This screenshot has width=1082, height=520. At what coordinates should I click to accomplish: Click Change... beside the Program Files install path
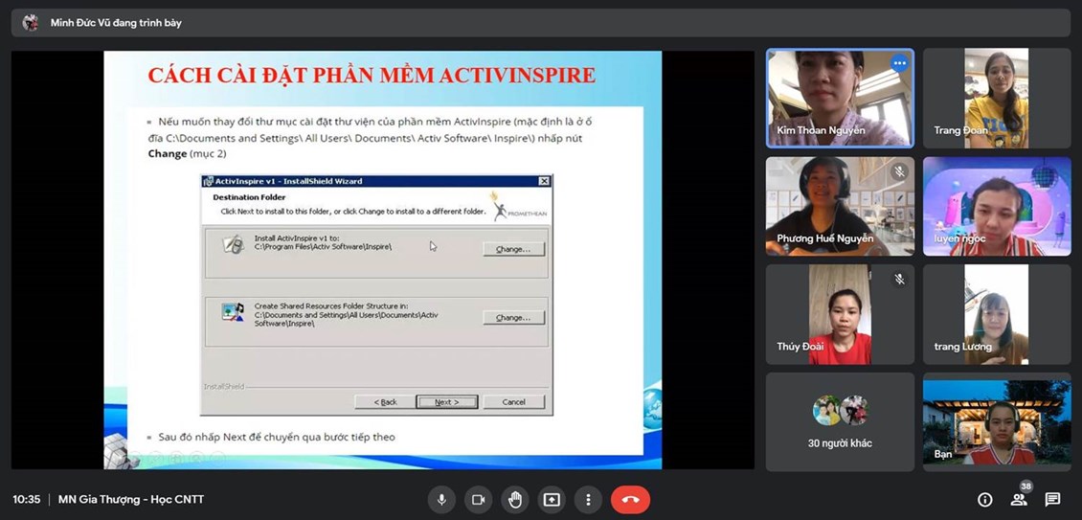coord(513,249)
